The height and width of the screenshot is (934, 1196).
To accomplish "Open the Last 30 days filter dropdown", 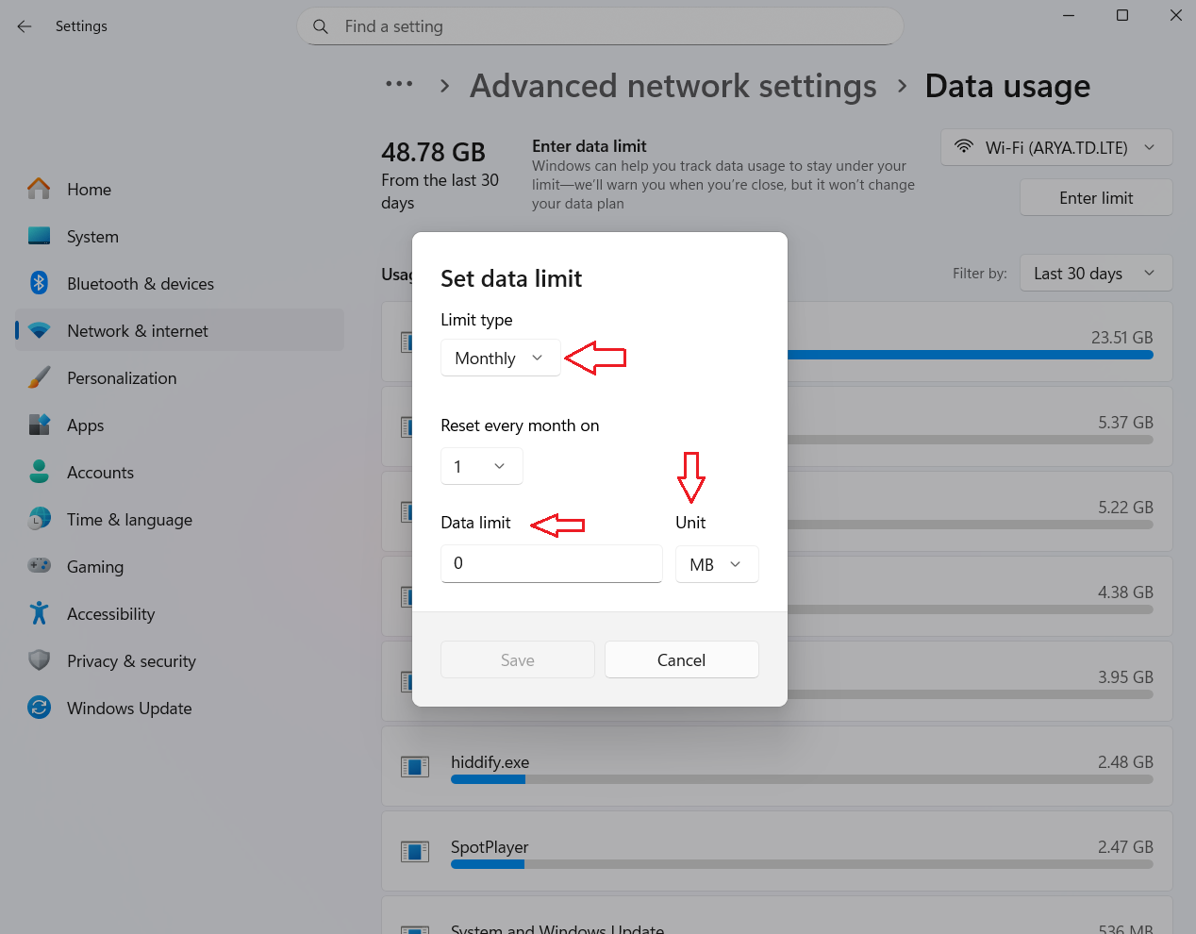I will (x=1096, y=273).
